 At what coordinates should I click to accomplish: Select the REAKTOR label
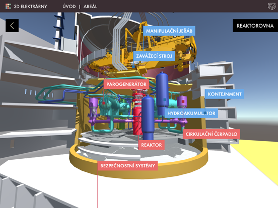[x=152, y=145]
